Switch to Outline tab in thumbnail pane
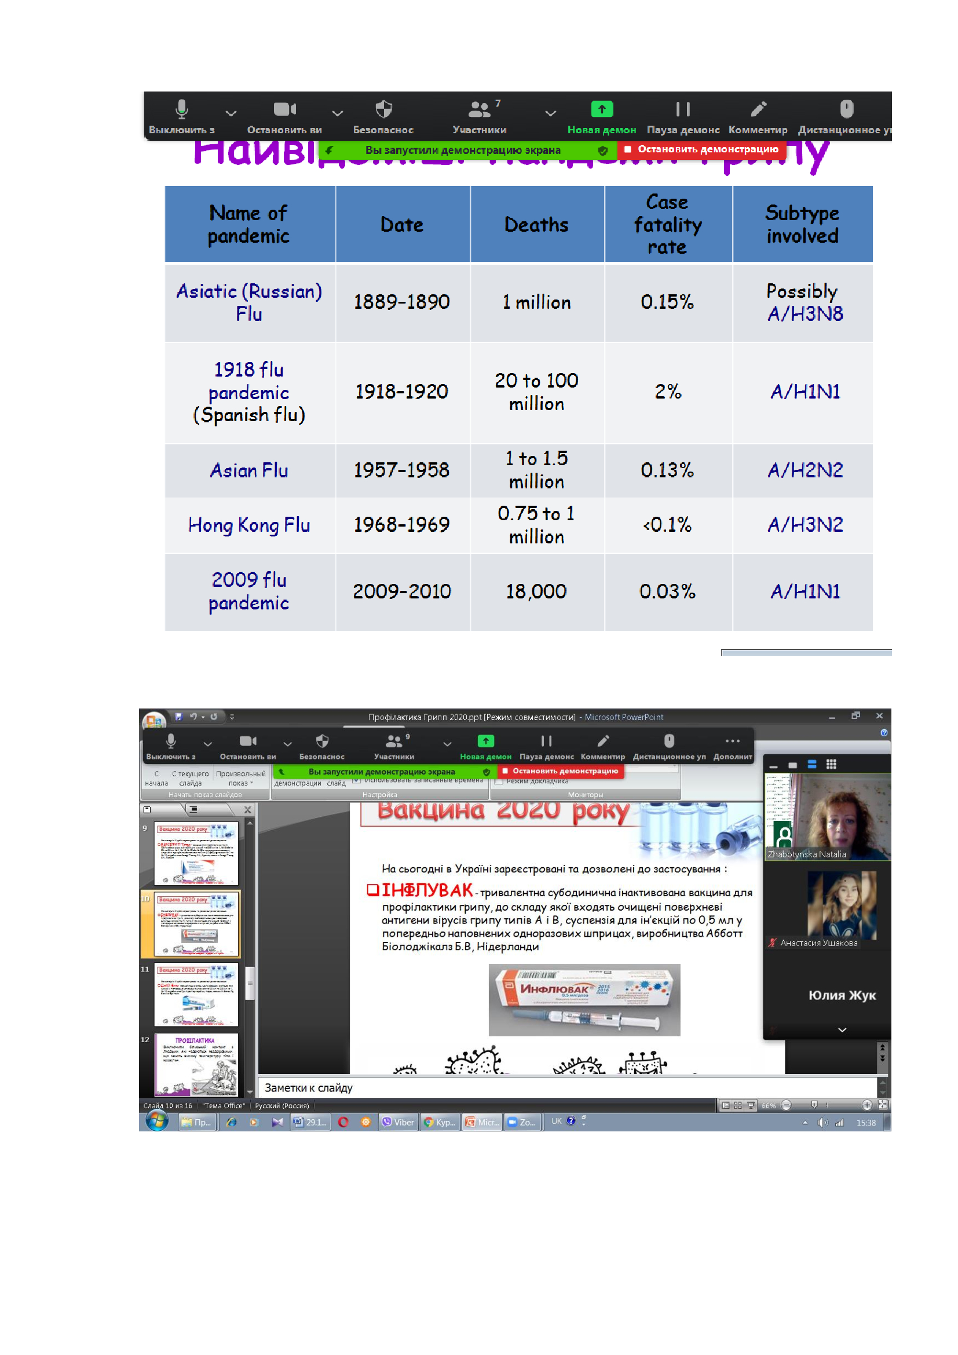This screenshot has width=958, height=1355. pyautogui.click(x=193, y=810)
